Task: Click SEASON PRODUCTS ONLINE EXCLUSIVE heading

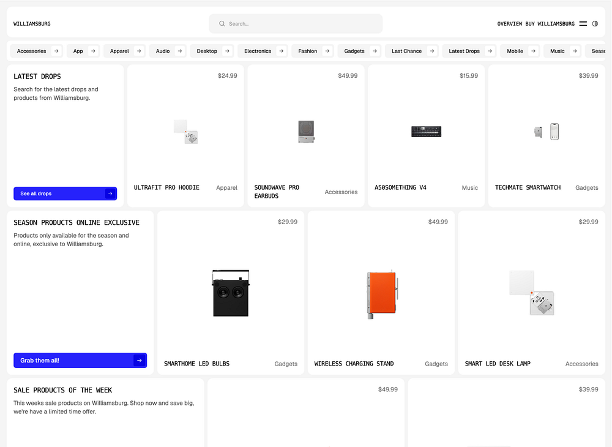Action: [76, 222]
